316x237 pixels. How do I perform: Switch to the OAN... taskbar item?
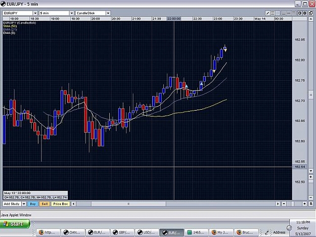pos(73,232)
